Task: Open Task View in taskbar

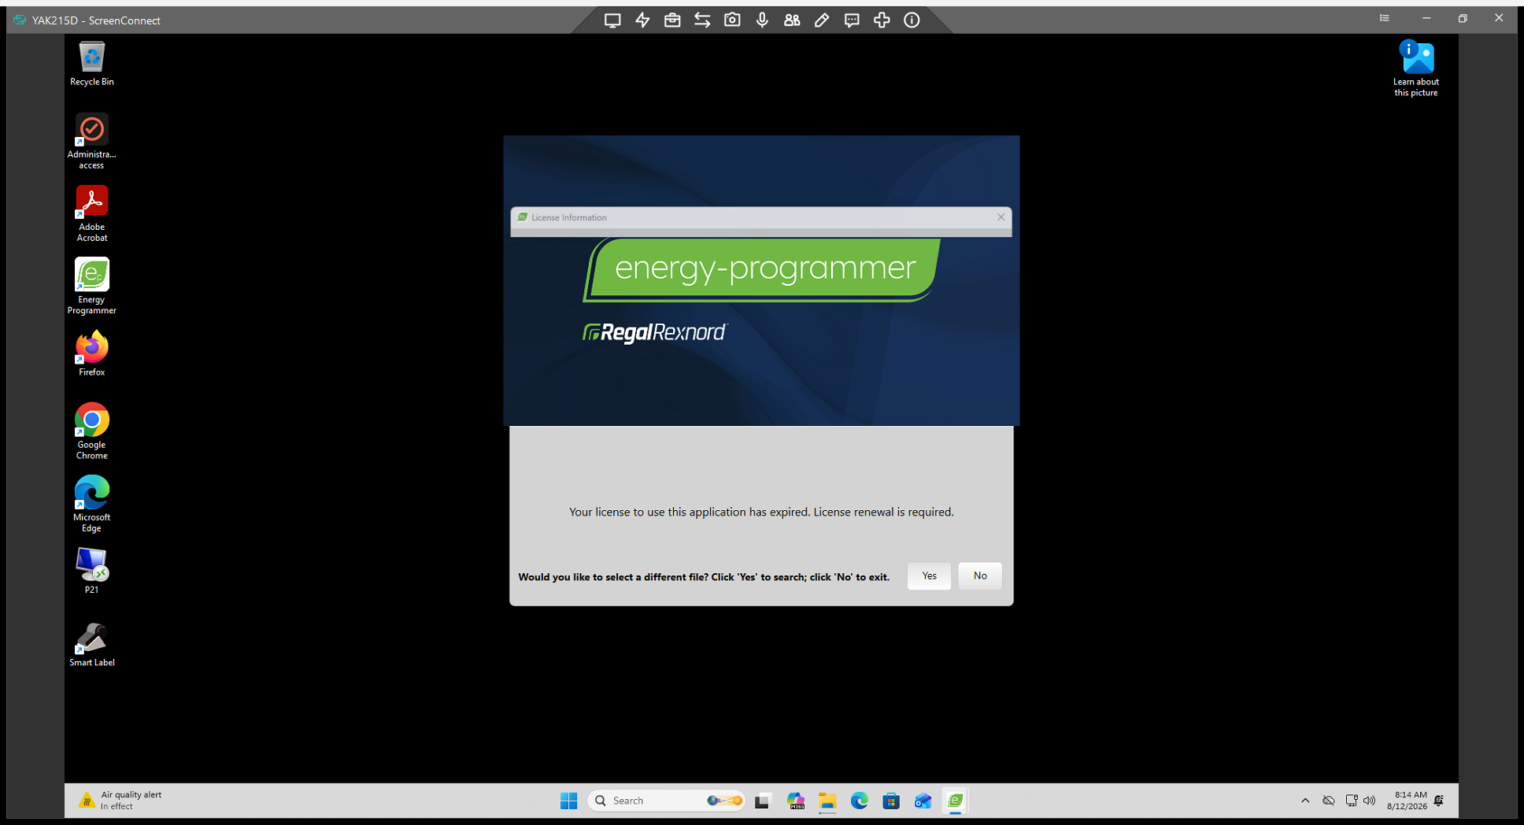Action: (x=762, y=801)
